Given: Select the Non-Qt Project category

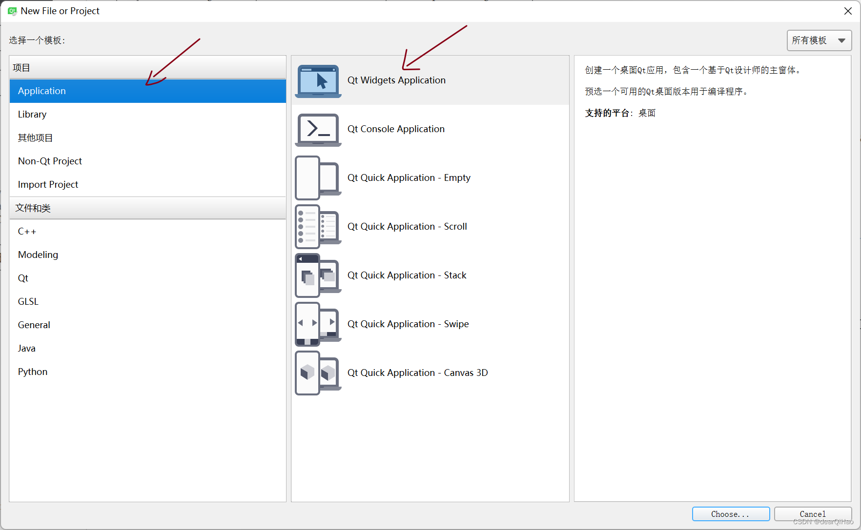Looking at the screenshot, I should [x=147, y=161].
